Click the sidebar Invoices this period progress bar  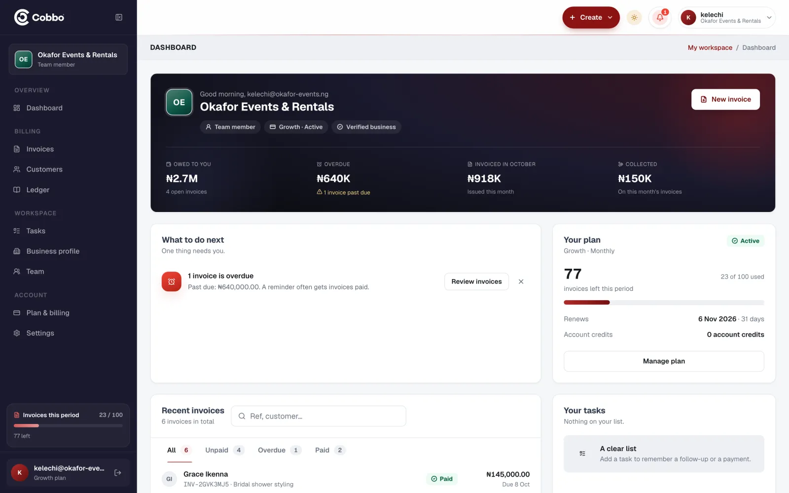coord(68,425)
